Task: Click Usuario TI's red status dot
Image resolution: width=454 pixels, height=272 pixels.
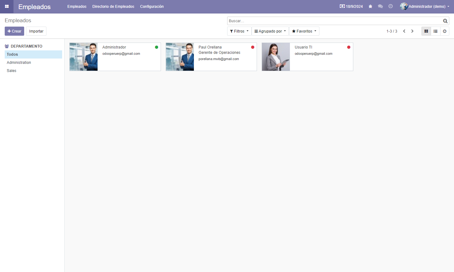Action: (x=349, y=47)
